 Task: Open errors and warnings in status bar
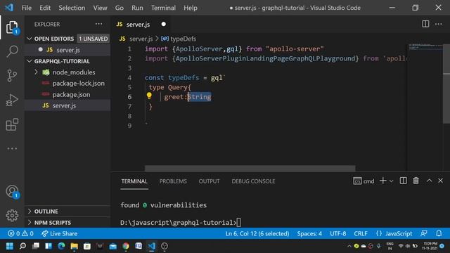[x=20, y=233]
